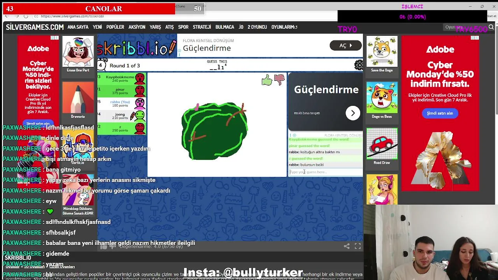Viewport: 498px width, 280px height.
Task: Click the skribbl.io logo
Action: tap(137, 47)
